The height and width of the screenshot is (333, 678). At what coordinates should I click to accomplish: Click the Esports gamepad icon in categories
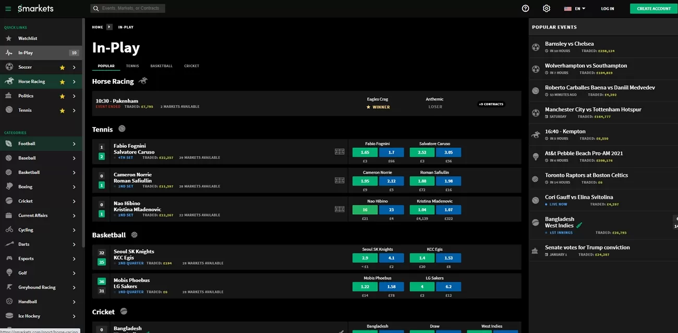(x=9, y=259)
